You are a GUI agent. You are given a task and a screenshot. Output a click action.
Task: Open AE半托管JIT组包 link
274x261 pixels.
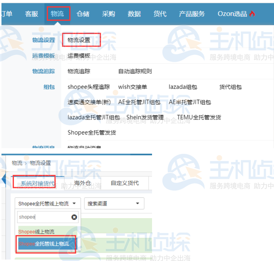point(190,102)
